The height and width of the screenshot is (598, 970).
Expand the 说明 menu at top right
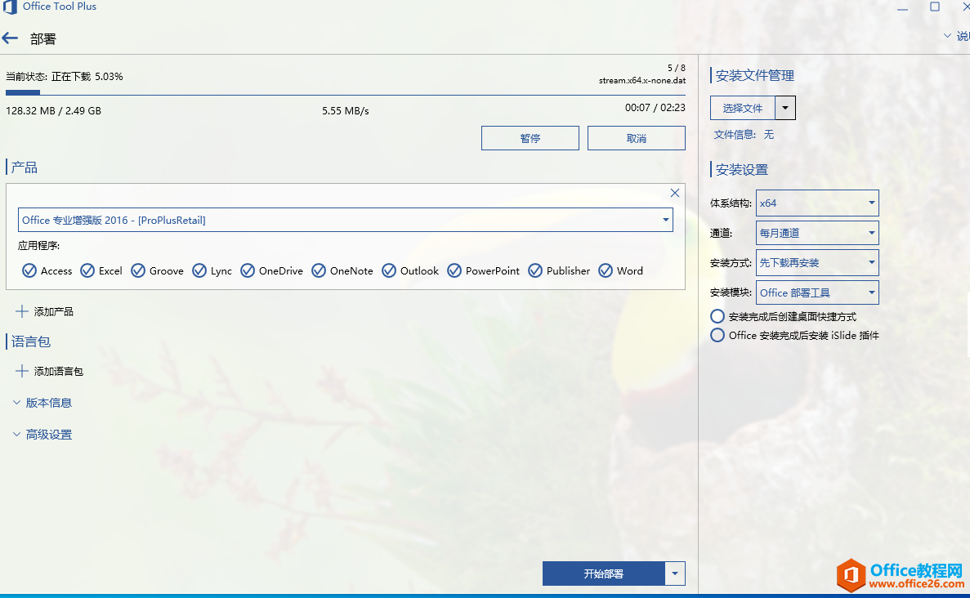[956, 36]
